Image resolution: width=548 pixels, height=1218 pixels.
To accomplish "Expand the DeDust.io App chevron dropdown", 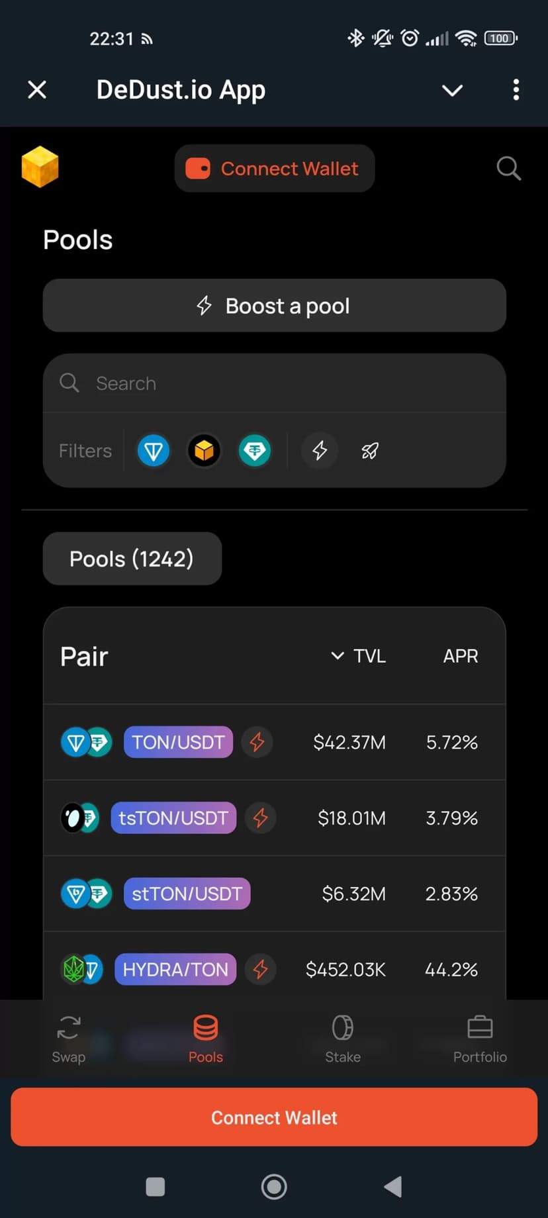I will tap(452, 90).
